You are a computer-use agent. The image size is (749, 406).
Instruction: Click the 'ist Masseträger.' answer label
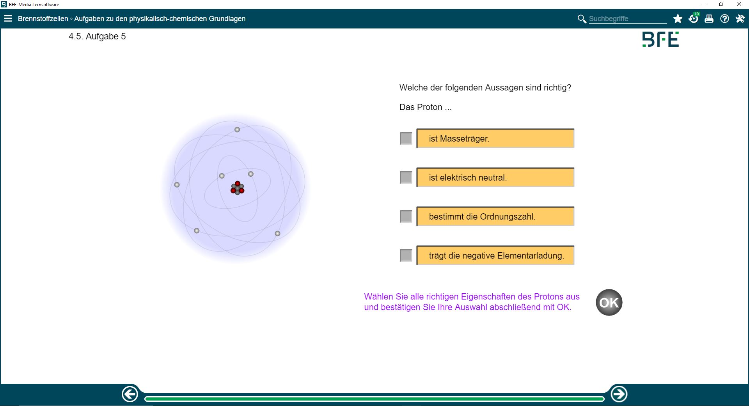click(x=495, y=138)
